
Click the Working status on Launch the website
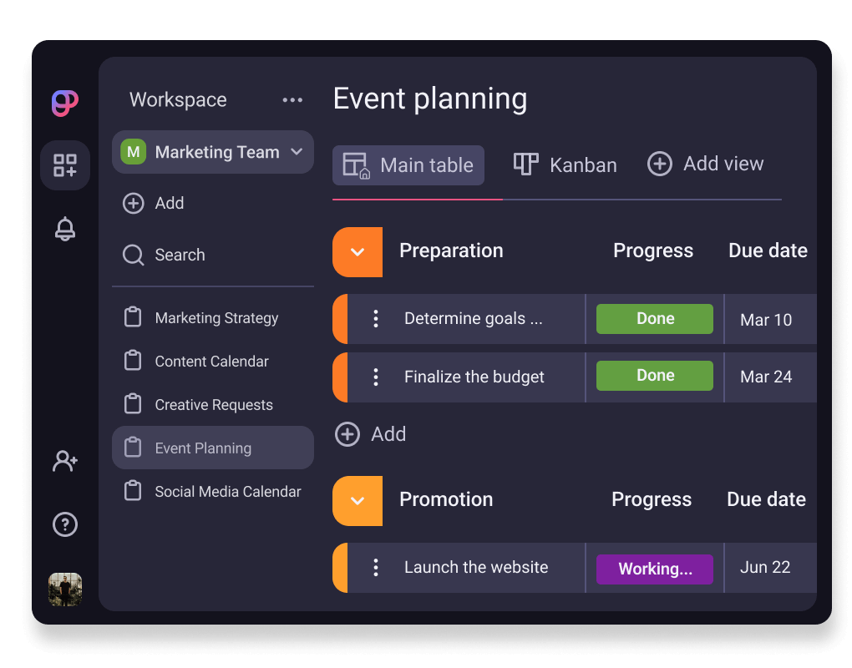pos(654,569)
